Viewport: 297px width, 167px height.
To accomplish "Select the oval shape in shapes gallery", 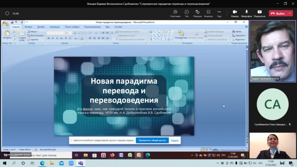I will (165, 32).
